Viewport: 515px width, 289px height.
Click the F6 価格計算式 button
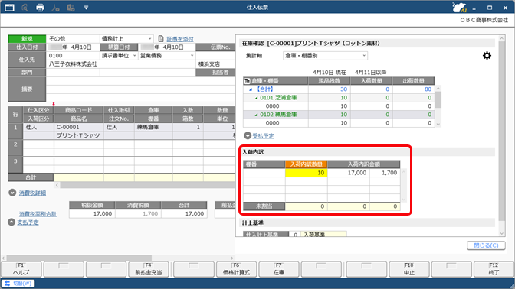(236, 269)
